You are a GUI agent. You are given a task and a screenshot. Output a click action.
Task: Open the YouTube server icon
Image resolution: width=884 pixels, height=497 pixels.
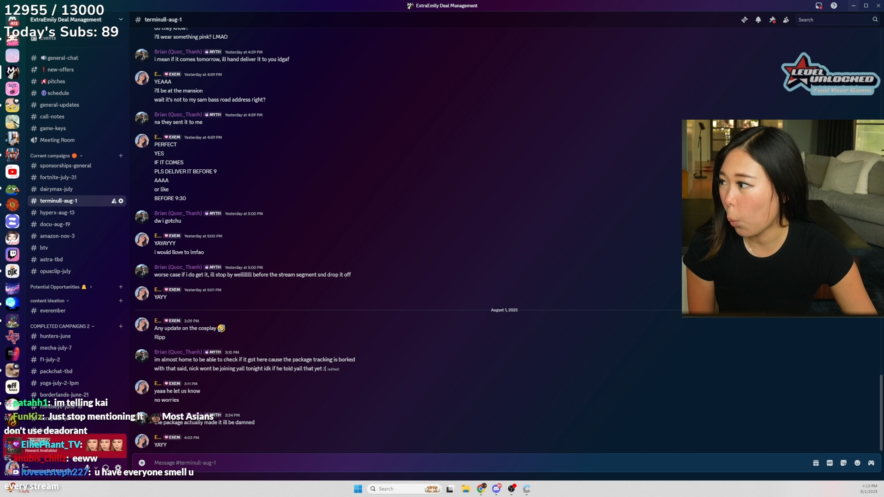coord(12,172)
